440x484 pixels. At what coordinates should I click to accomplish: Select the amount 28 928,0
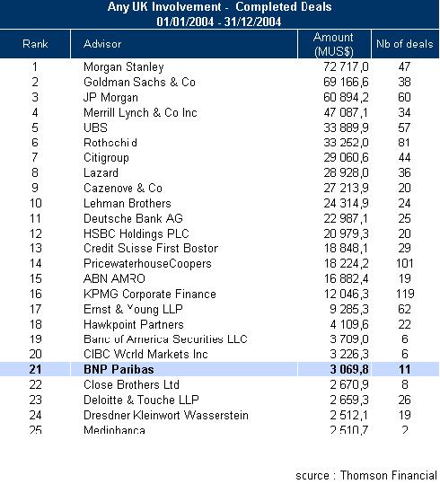[346, 172]
